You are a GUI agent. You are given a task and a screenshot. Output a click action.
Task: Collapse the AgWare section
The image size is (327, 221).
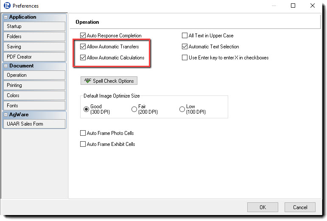pyautogui.click(x=6, y=115)
